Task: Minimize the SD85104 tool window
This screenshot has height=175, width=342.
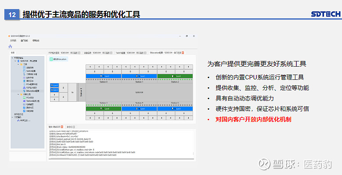Action: [180, 36]
